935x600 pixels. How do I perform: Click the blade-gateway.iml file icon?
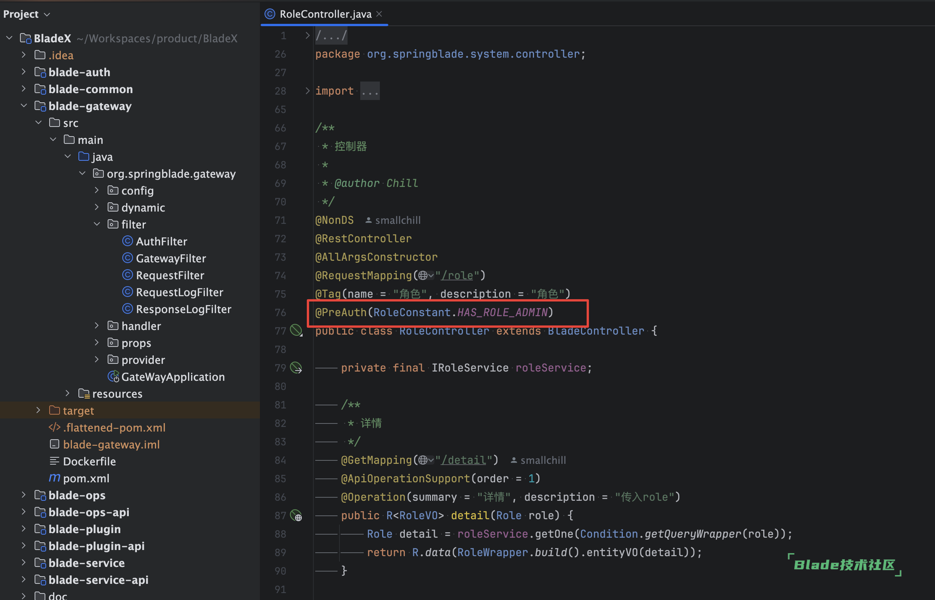[x=55, y=444]
